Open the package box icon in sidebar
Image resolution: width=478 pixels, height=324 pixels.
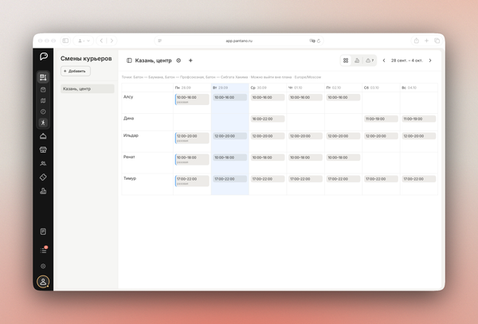coord(43,89)
